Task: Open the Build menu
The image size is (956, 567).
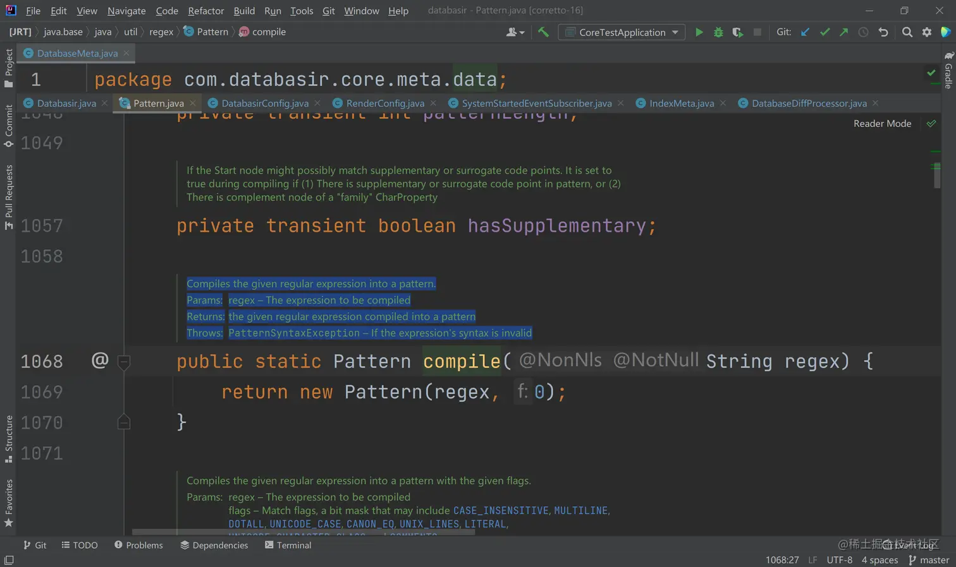Action: (x=244, y=11)
